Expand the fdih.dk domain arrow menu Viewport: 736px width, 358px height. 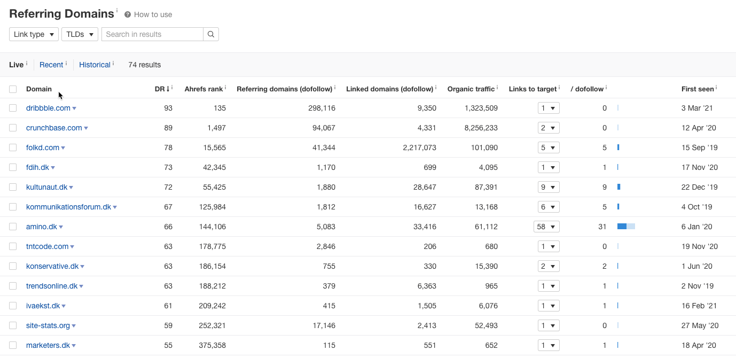tap(53, 168)
